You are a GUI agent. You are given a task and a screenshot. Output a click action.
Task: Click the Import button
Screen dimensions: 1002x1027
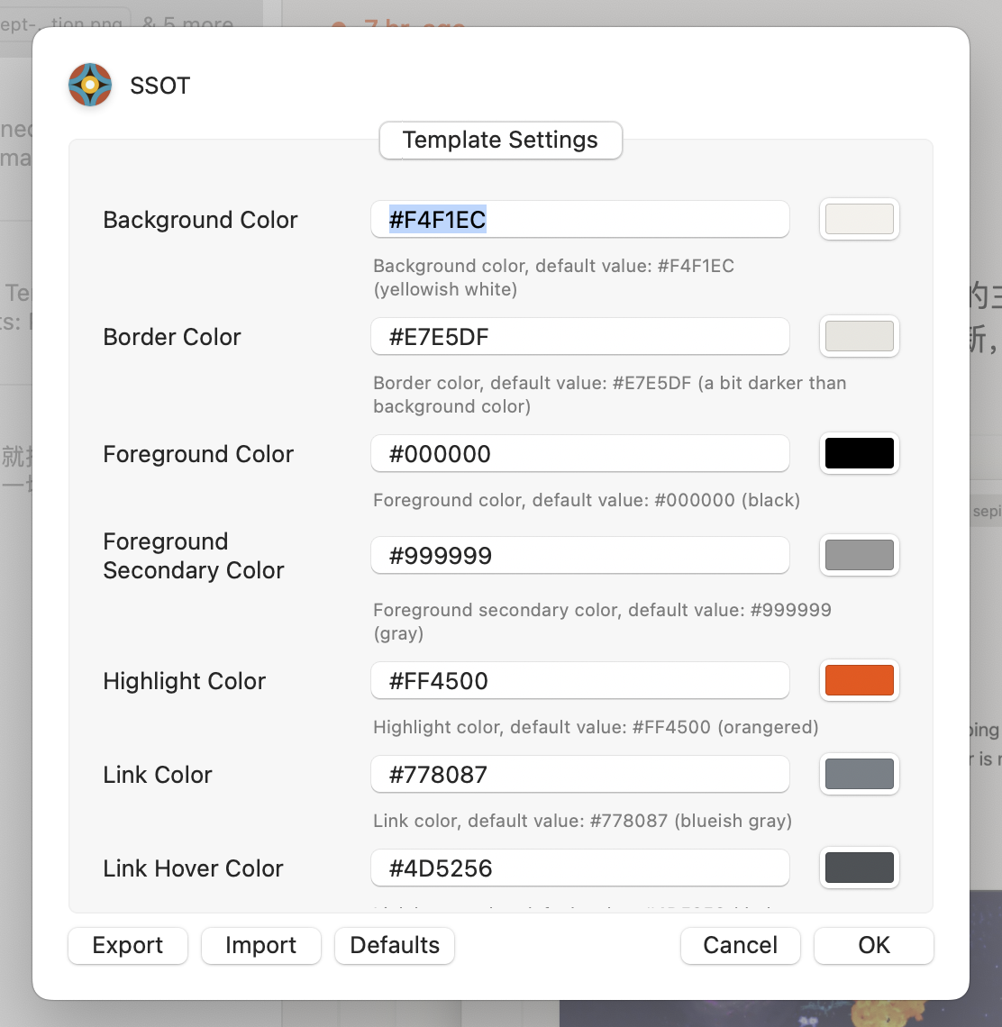[x=260, y=945]
